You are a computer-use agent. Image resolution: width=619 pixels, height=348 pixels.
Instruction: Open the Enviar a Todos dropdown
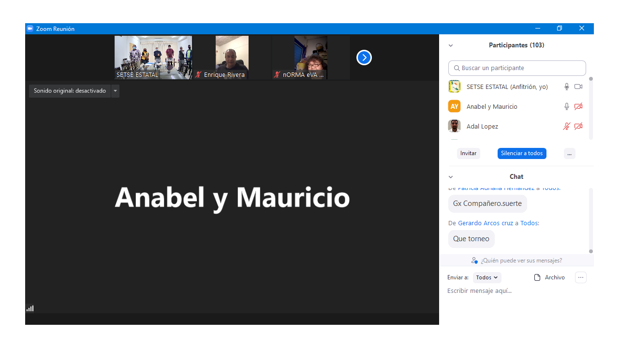click(x=487, y=277)
